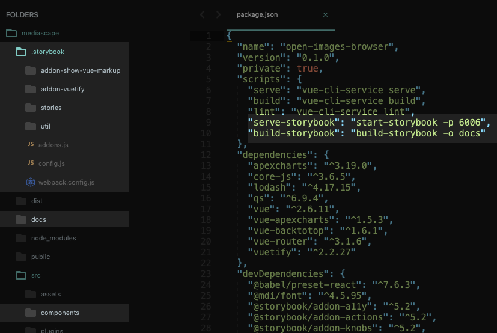Click the assets folder icon
Screen dimensions: 497x333
click(x=31, y=294)
